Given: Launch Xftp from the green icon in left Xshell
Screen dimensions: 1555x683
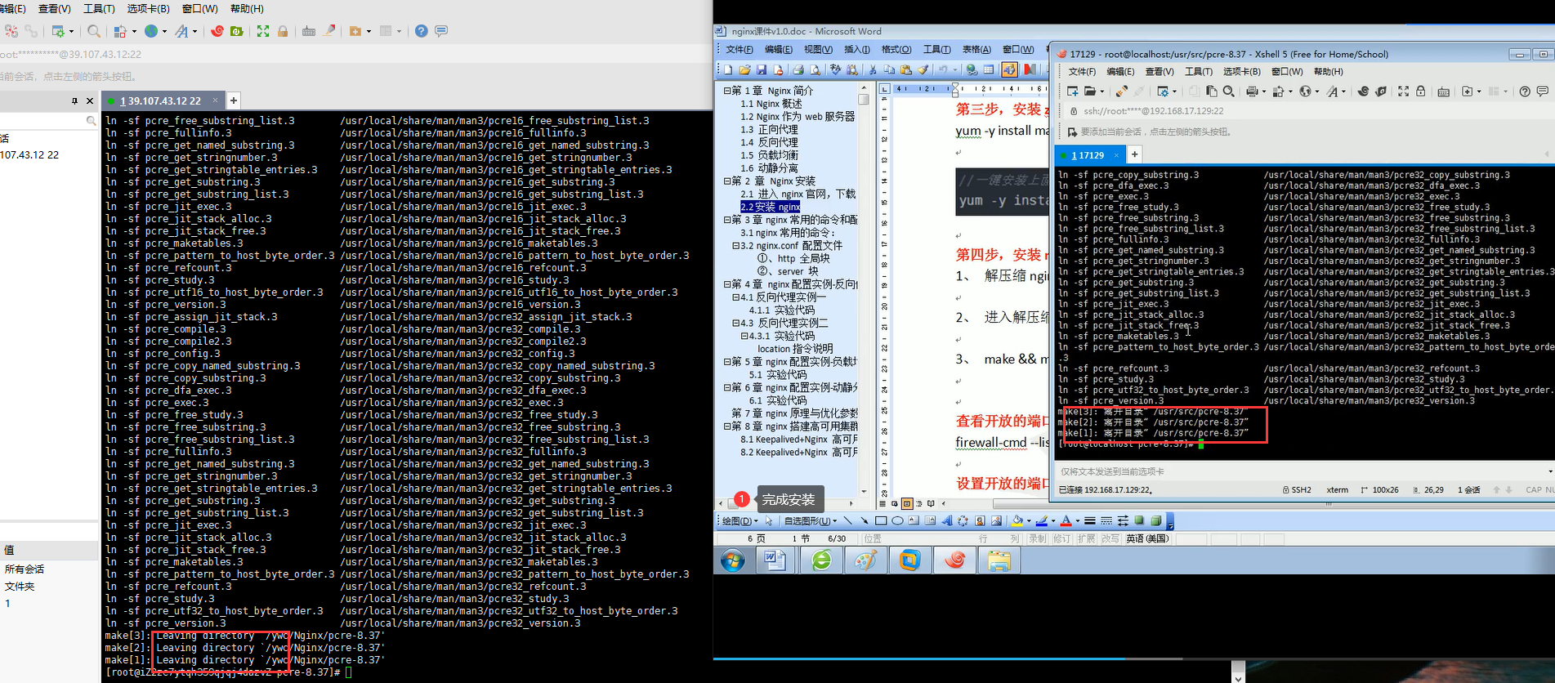Looking at the screenshot, I should tap(237, 31).
